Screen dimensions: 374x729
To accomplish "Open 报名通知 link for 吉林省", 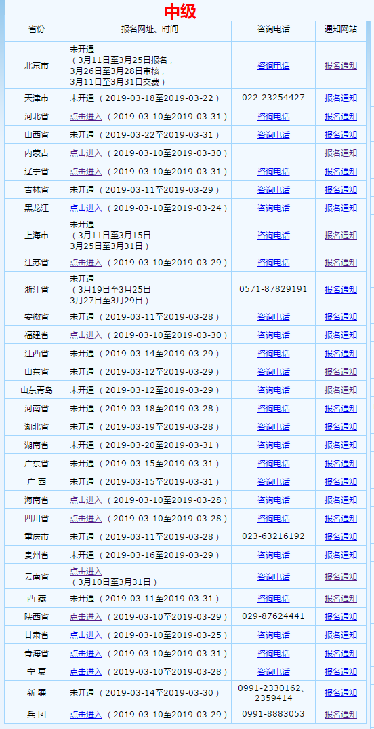I will [341, 189].
